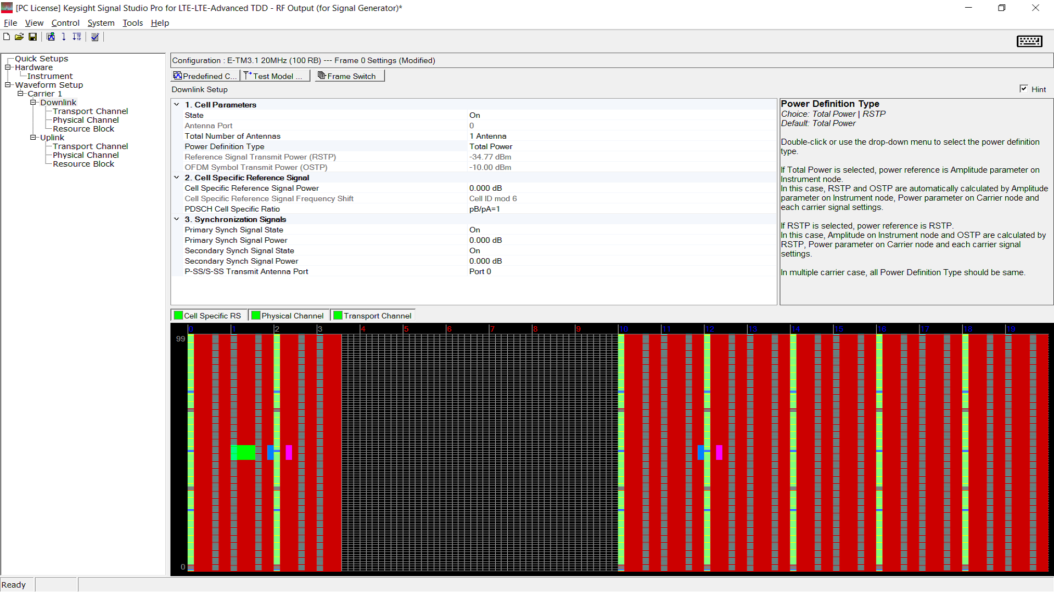
Task: Uncheck the Hint checkbox
Action: 1024,89
